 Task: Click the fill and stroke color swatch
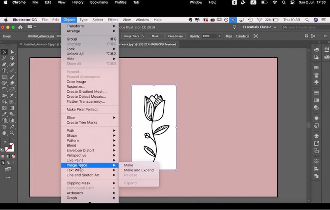9,147
